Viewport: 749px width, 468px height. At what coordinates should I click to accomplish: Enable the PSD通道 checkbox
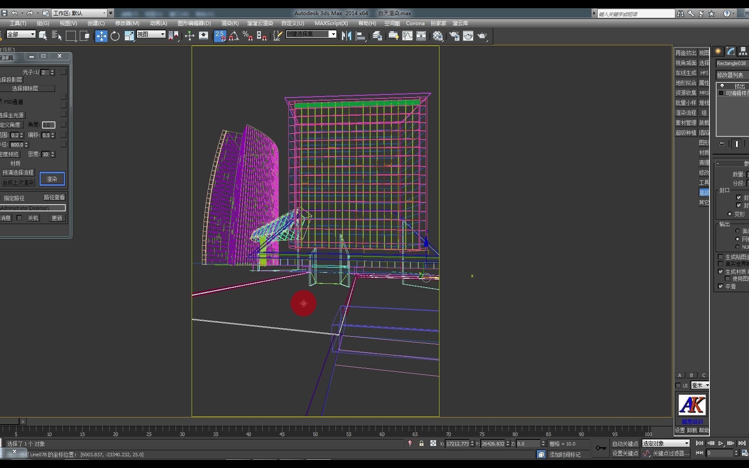[0, 101]
